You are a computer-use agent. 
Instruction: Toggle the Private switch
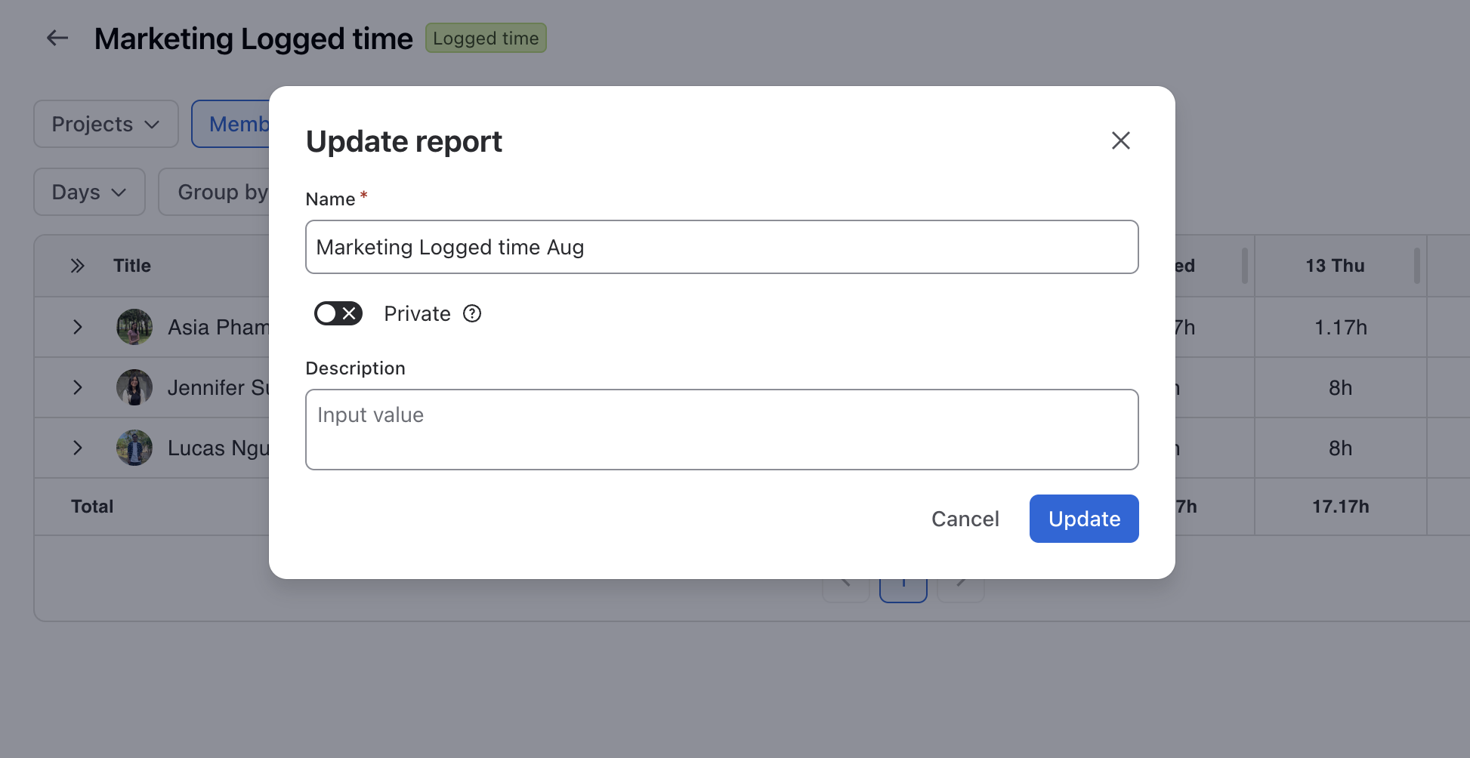coord(338,313)
